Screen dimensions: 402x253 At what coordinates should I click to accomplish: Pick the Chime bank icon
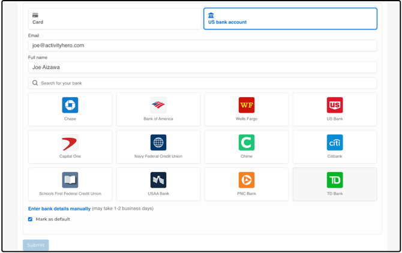(247, 143)
